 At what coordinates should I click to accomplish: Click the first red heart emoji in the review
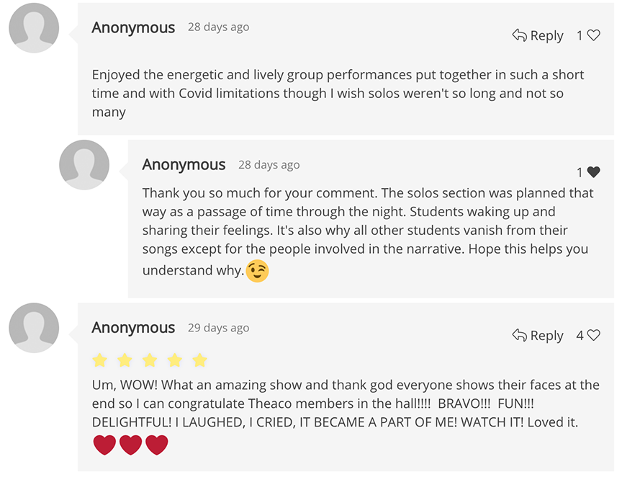click(103, 445)
